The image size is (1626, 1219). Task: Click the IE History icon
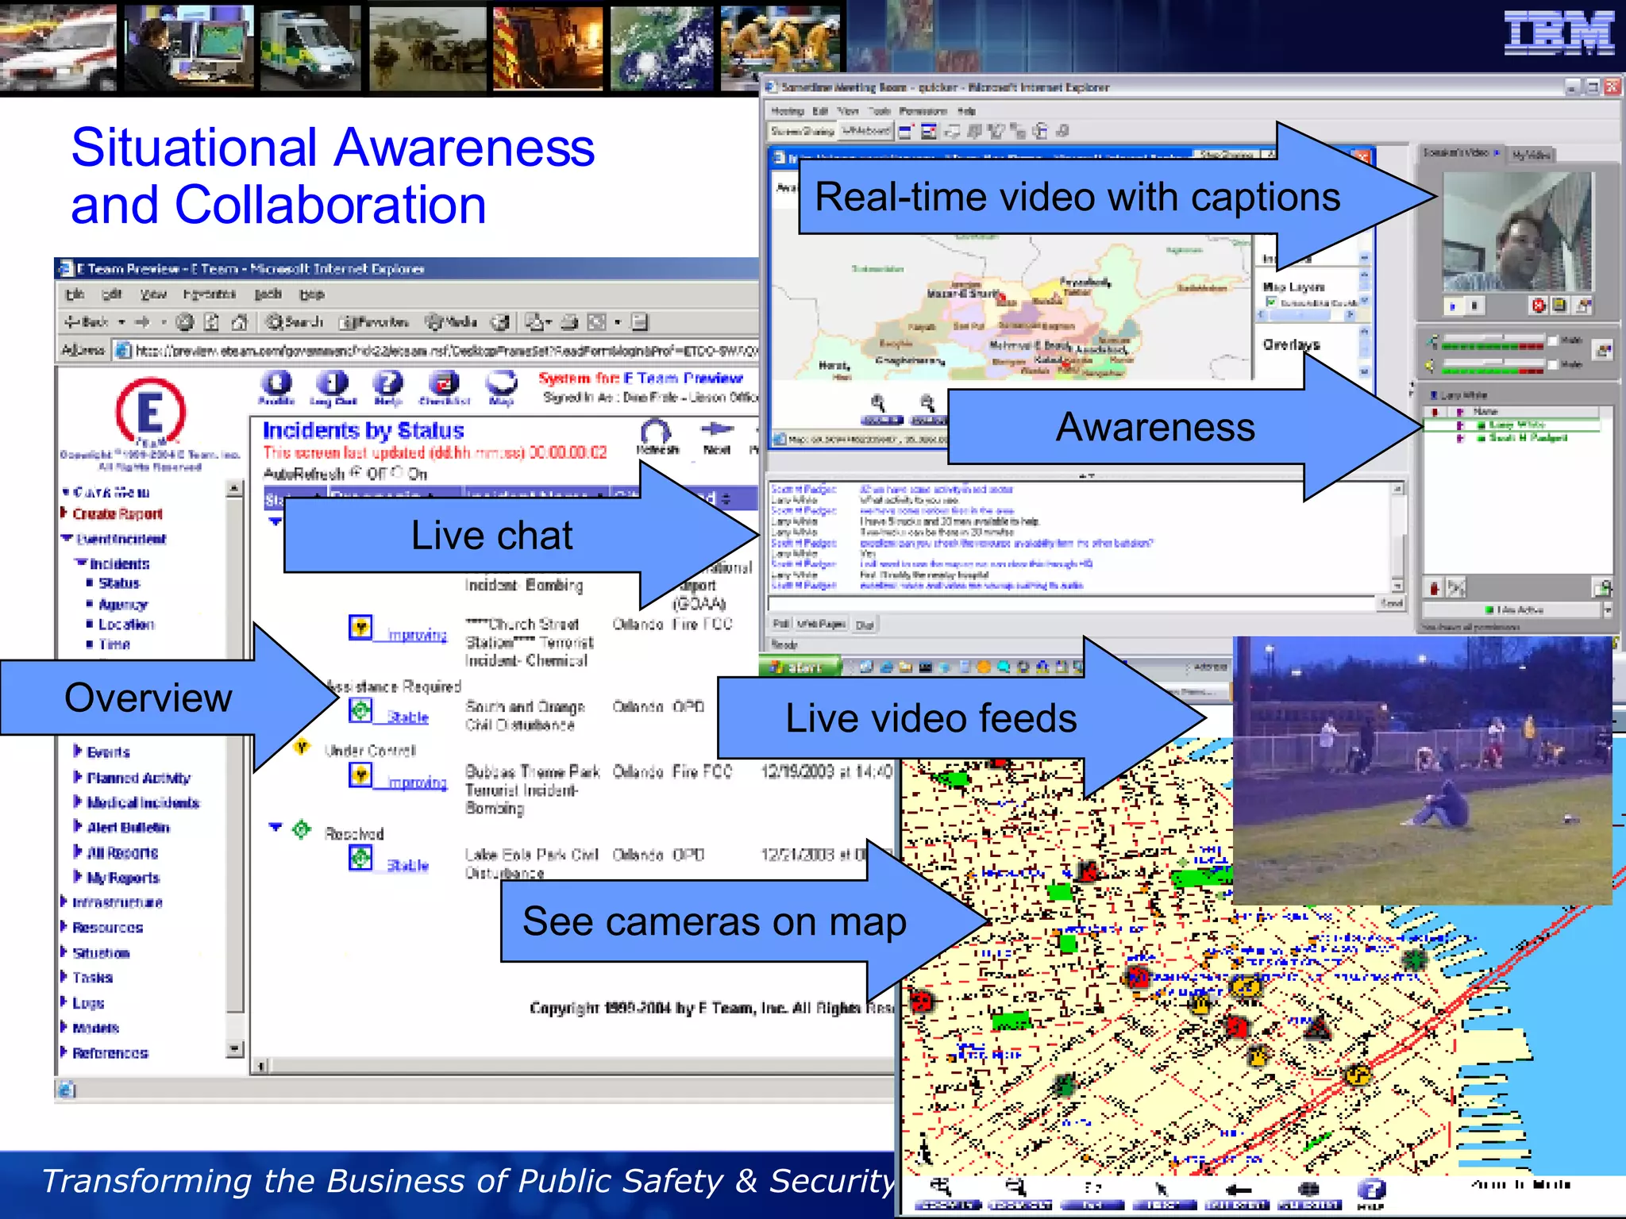[499, 321]
